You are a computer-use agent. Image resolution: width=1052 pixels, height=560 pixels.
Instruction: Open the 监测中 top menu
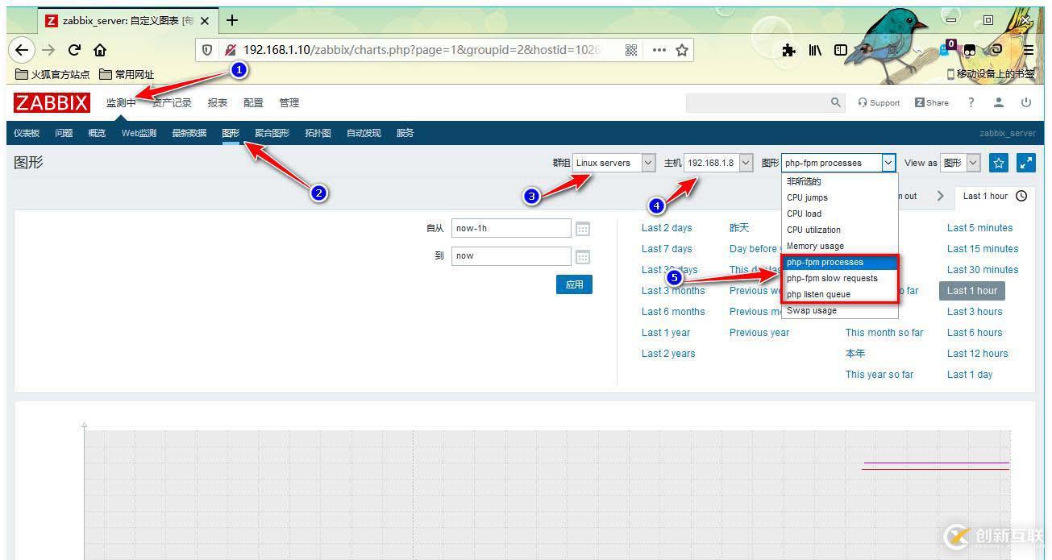point(121,102)
